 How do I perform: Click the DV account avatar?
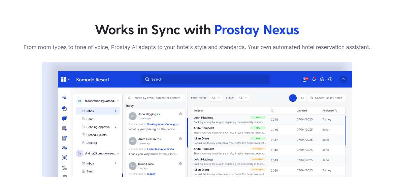click(79, 153)
